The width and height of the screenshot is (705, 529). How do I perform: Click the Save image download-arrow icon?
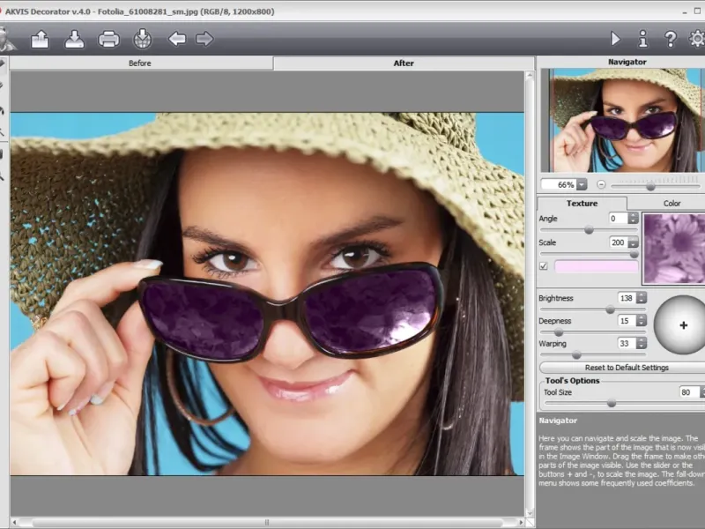click(75, 39)
